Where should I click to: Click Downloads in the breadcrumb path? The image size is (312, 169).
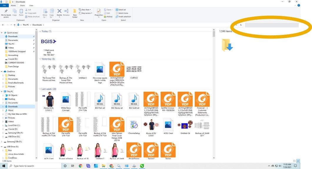[37, 25]
